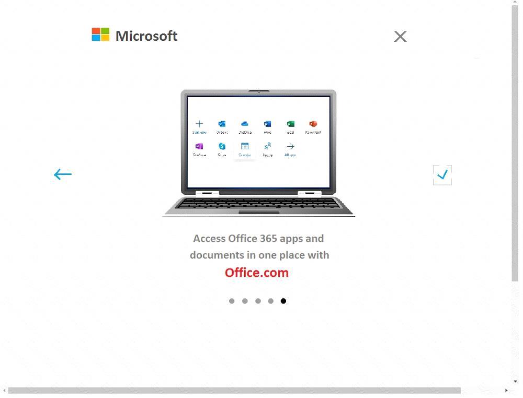The height and width of the screenshot is (398, 523).
Task: Click the Skype icon in laptop illustration
Action: (222, 146)
